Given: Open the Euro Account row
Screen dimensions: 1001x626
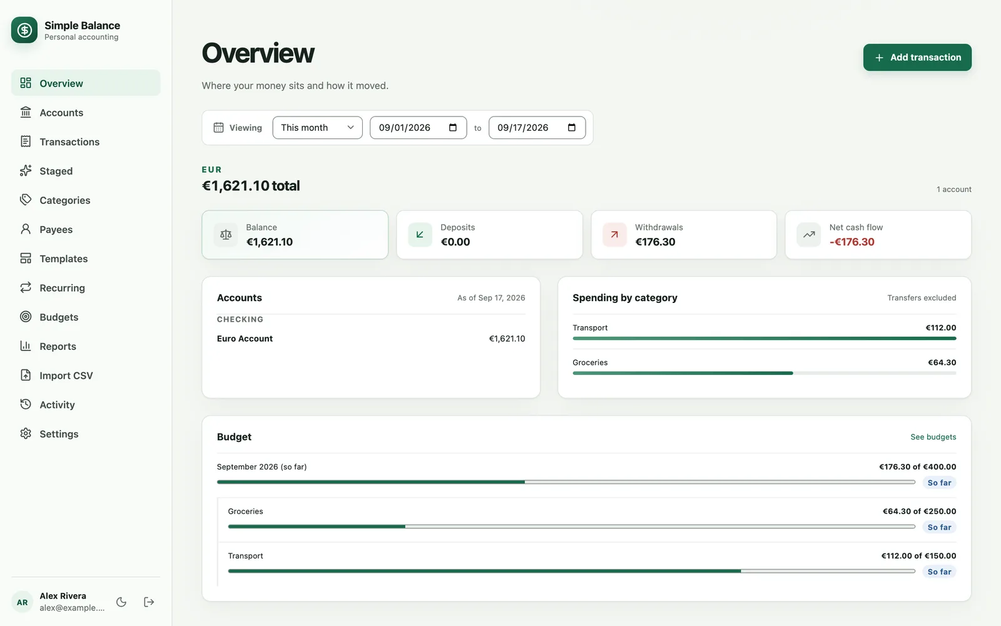Looking at the screenshot, I should click(371, 339).
